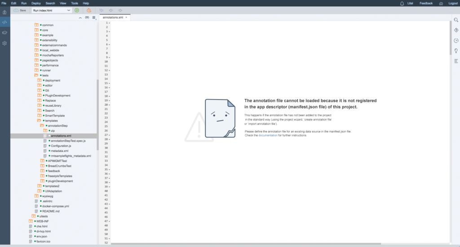Fold code at line 1 arrow
The image size is (460, 247).
(110, 23)
